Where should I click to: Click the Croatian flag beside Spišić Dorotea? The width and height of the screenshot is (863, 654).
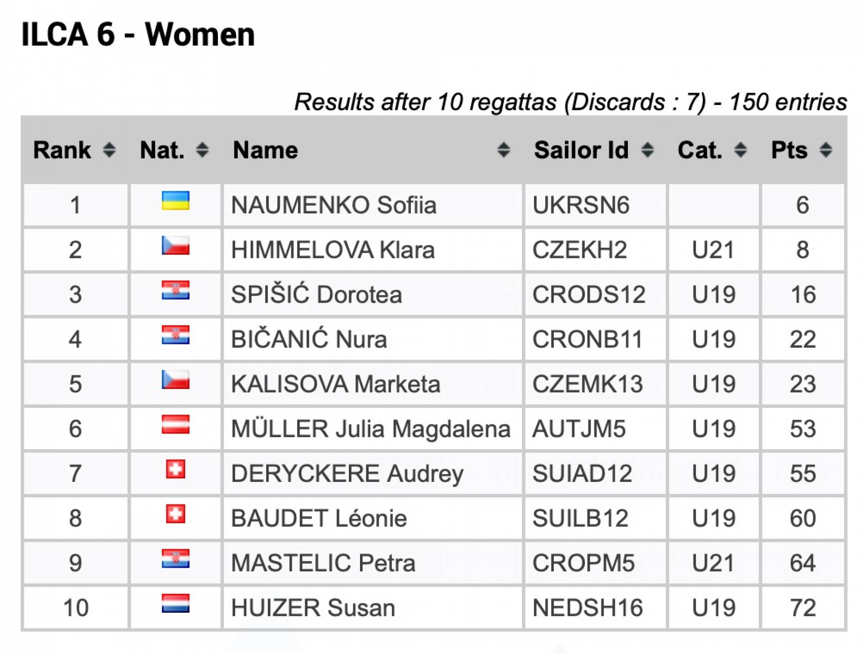coord(175,290)
